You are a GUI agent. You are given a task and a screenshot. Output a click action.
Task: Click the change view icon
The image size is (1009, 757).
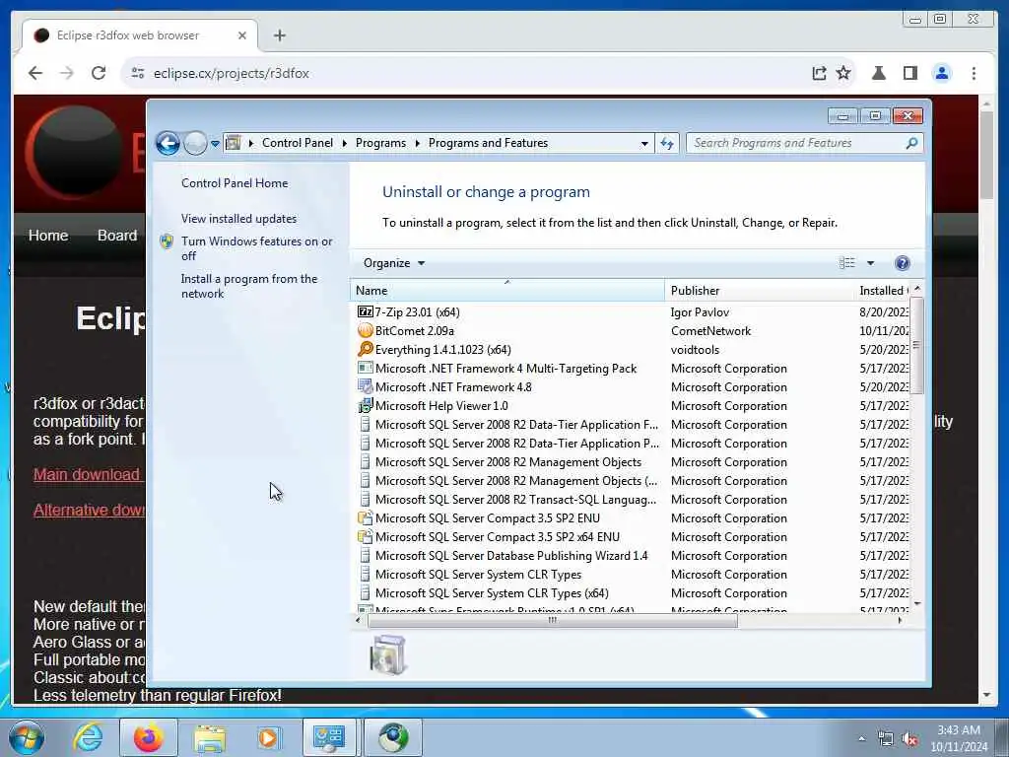(x=846, y=262)
